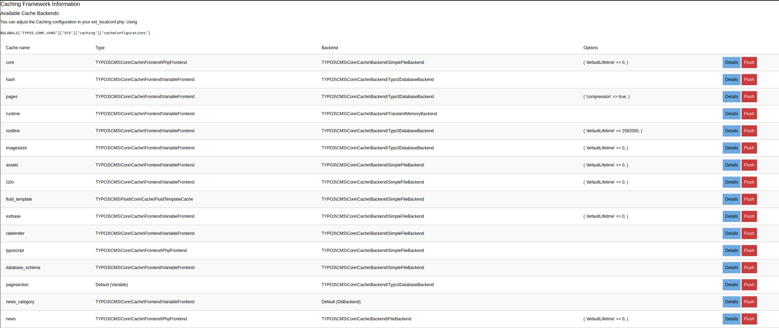
Task: Flush the hash cache
Action: [749, 80]
